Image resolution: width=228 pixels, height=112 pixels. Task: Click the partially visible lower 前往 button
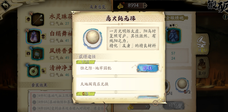148,98
